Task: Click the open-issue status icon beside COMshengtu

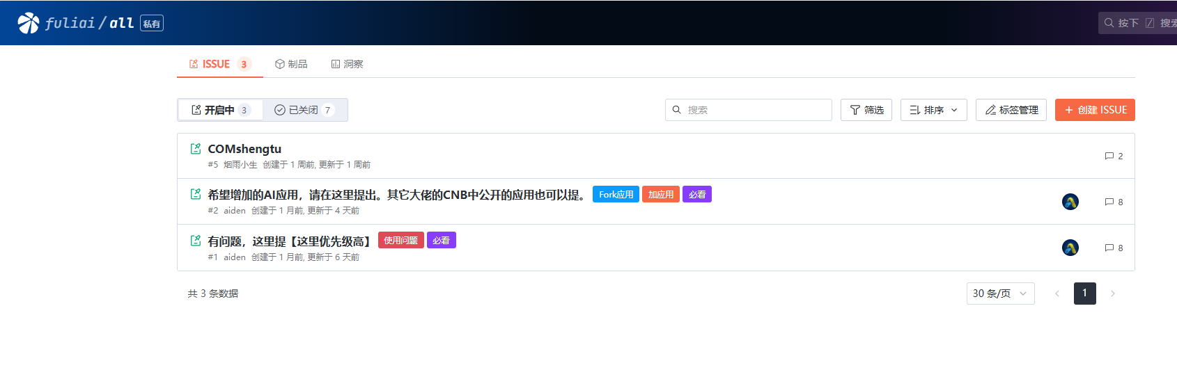Action: [x=196, y=149]
